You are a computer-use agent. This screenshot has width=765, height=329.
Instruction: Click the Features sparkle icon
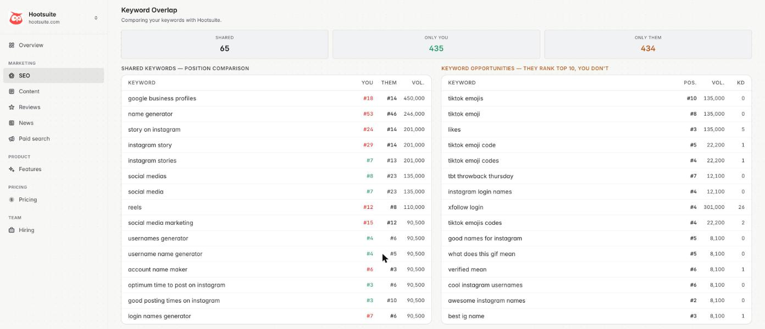[12, 169]
